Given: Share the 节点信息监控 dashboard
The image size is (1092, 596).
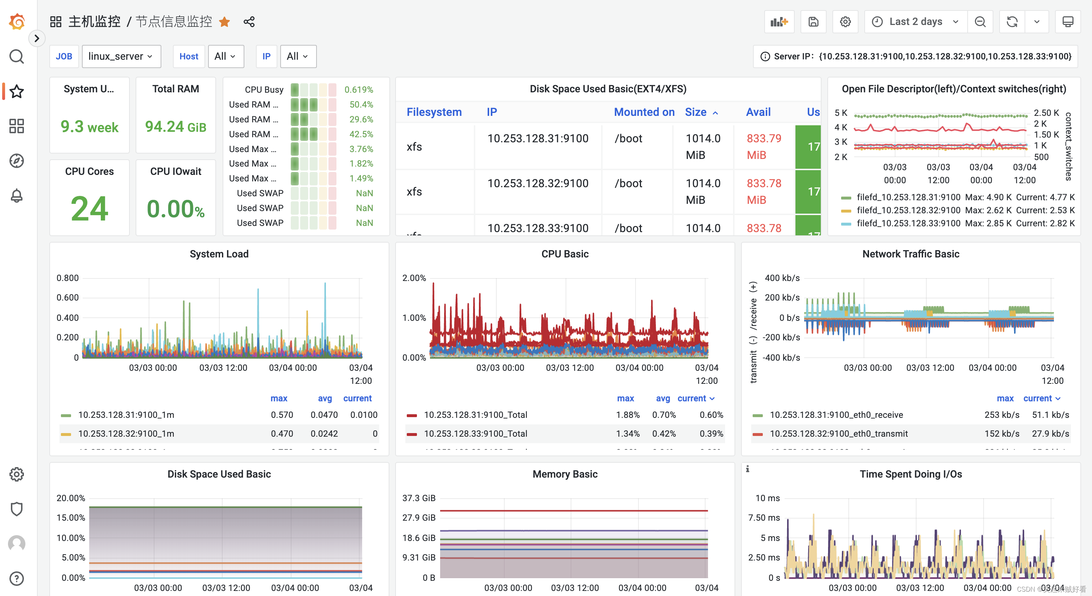Looking at the screenshot, I should 249,22.
